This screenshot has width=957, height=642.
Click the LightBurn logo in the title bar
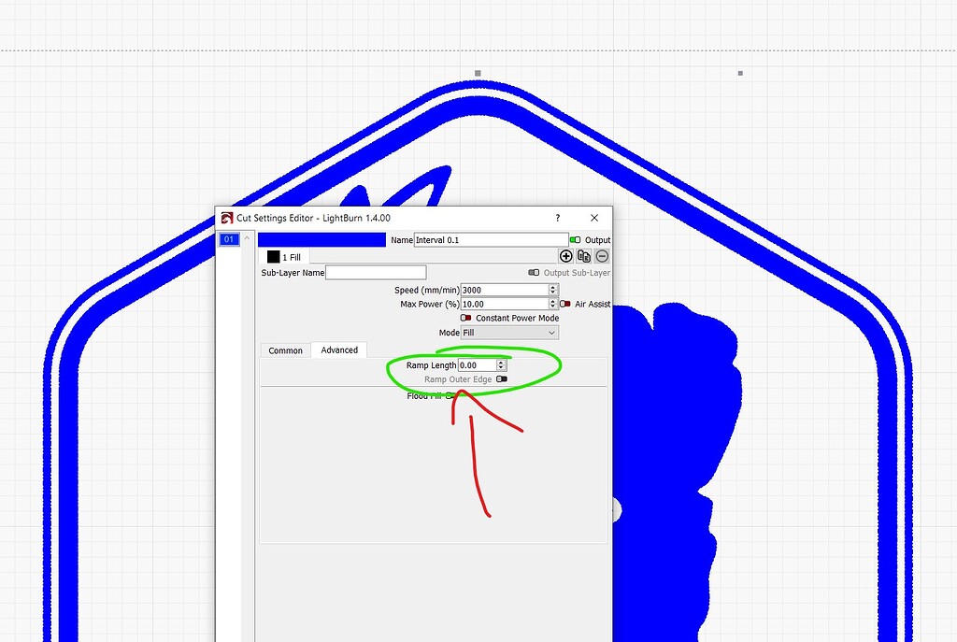[x=226, y=218]
